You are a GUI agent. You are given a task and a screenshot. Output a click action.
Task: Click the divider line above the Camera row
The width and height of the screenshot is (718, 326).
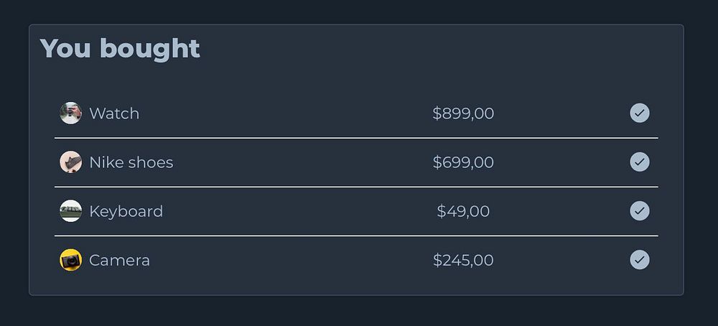[356, 236]
